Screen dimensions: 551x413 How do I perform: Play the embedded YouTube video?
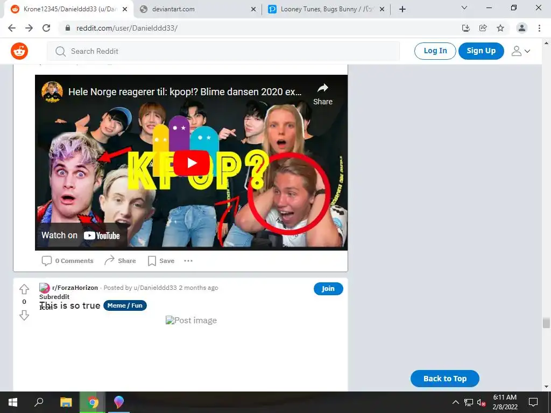192,163
